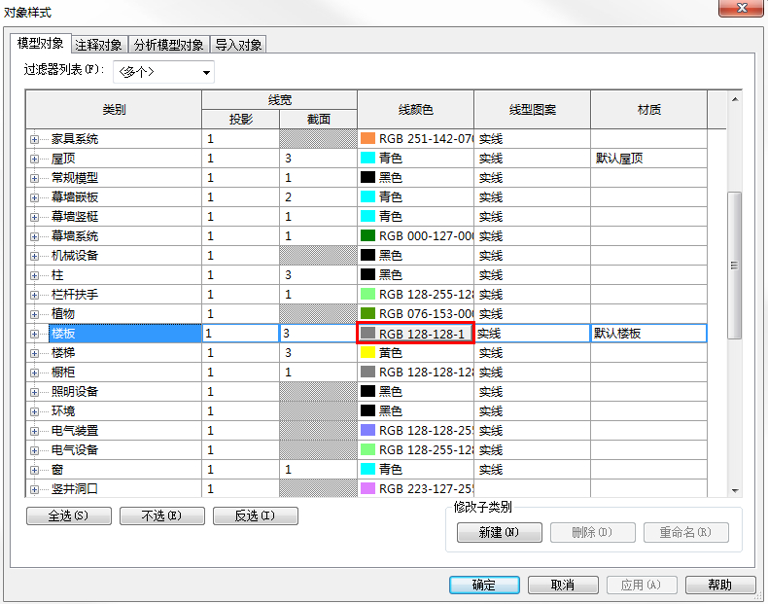
Task: Click the green color swatch for 幕墙系统
Action: click(367, 235)
